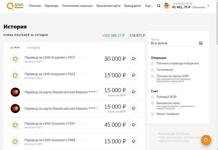The image size is (218, 150).
Task: Open the QIWI Кошелек logo home link
Action: (x=15, y=6)
